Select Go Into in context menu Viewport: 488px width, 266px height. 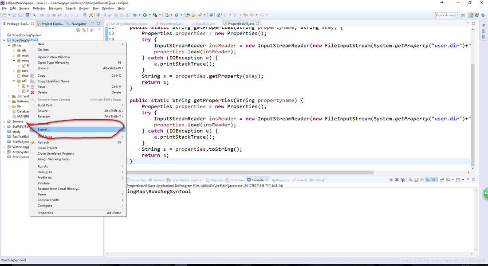78,50
